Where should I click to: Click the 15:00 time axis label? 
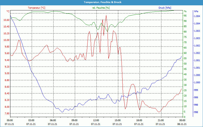(x=117, y=120)
